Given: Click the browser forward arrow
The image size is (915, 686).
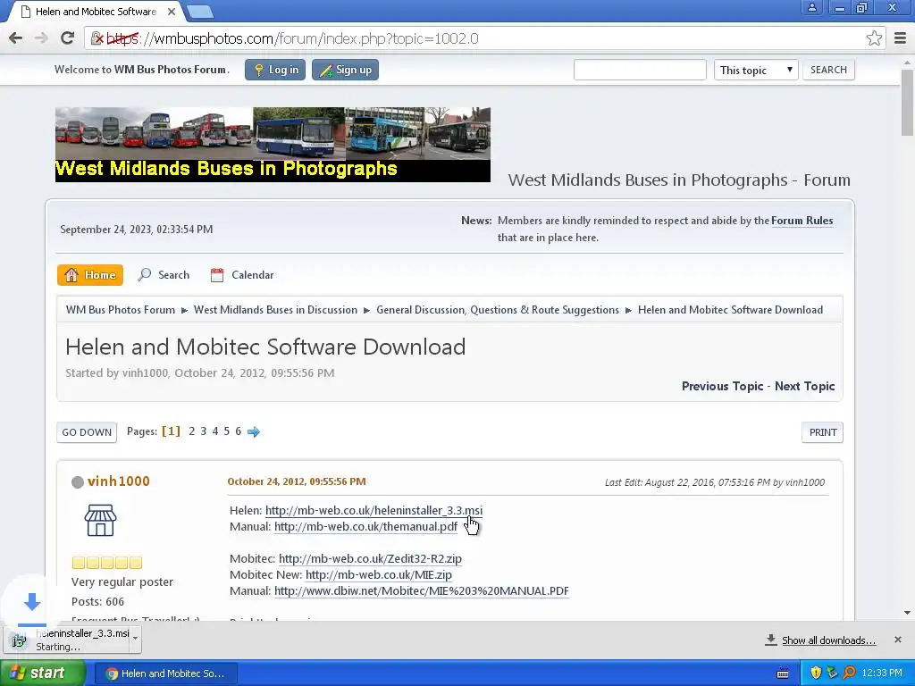Looking at the screenshot, I should (41, 38).
